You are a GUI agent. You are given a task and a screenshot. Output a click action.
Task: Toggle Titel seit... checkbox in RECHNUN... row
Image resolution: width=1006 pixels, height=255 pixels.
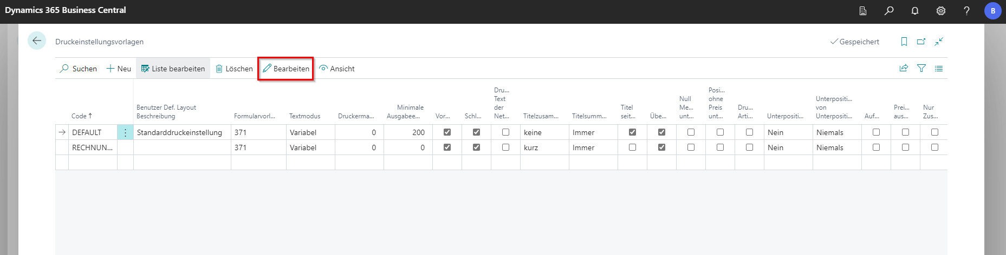632,147
